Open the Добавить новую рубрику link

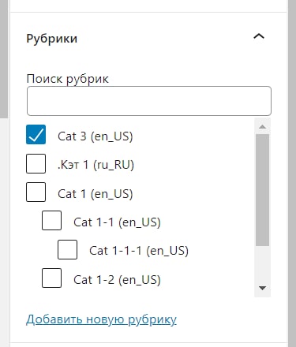click(101, 319)
